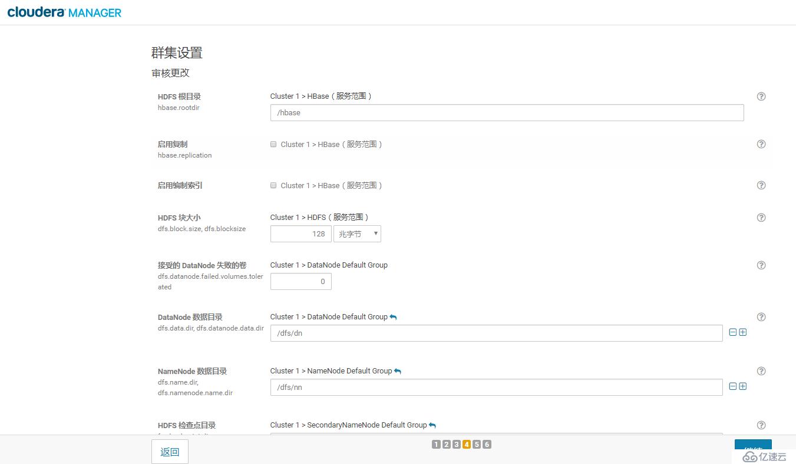Open help for 启用编制索引 setting
Image resolution: width=796 pixels, height=464 pixels.
click(761, 185)
